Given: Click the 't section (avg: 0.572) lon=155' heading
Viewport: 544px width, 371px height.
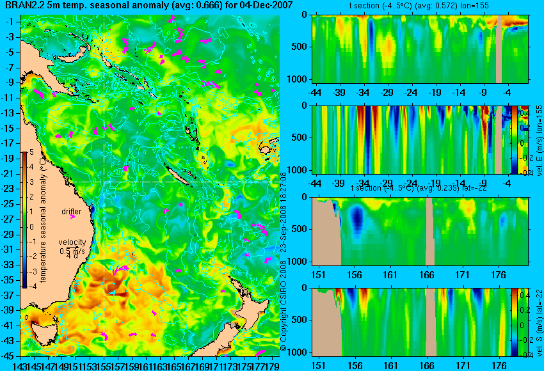Looking at the screenshot, I should pyautogui.click(x=419, y=6).
